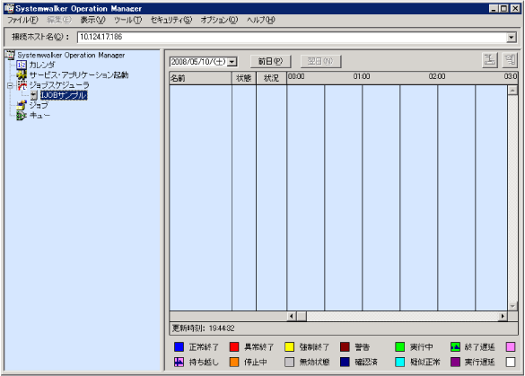Open the title bar application icon menu

tap(9, 8)
